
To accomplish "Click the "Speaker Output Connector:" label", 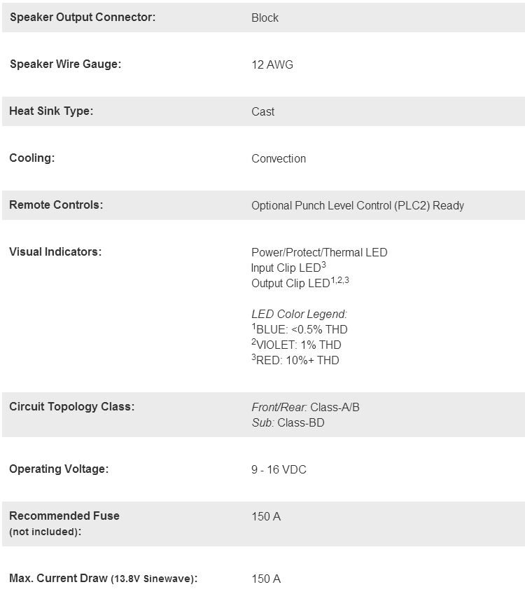I will (x=82, y=18).
